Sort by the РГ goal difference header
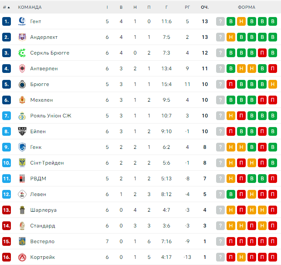 pyautogui.click(x=187, y=7)
